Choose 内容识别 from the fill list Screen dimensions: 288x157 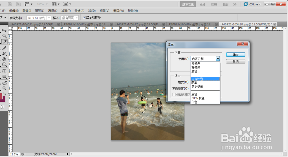(205, 79)
